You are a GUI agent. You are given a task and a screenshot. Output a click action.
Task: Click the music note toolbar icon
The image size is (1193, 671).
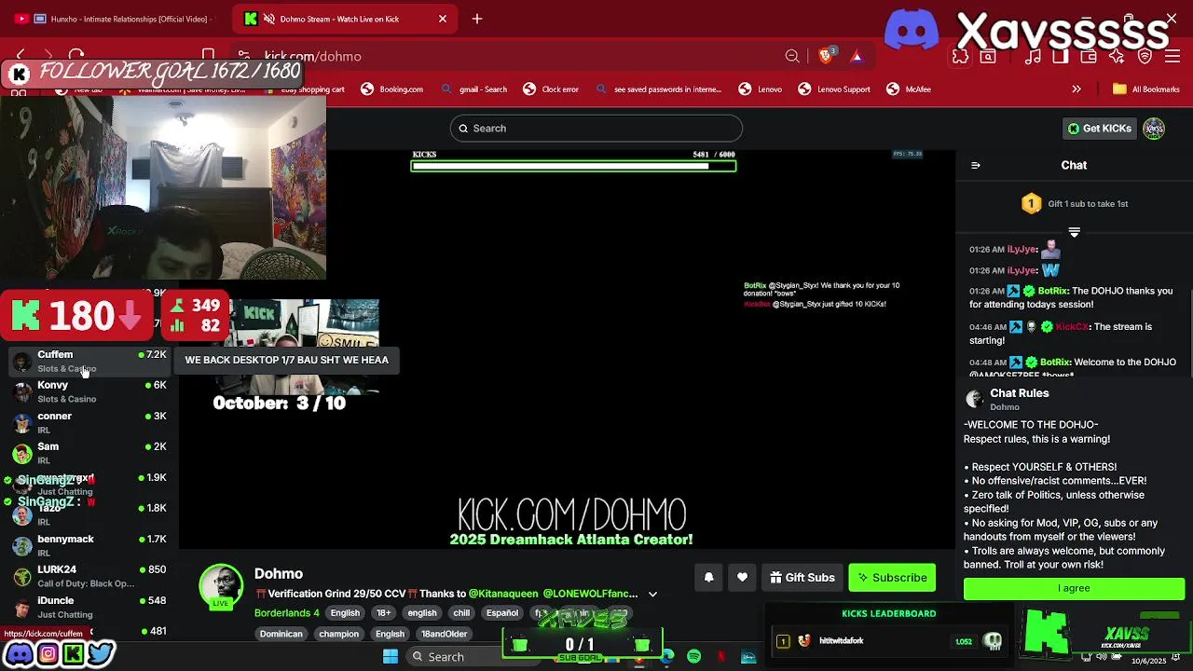[1033, 57]
